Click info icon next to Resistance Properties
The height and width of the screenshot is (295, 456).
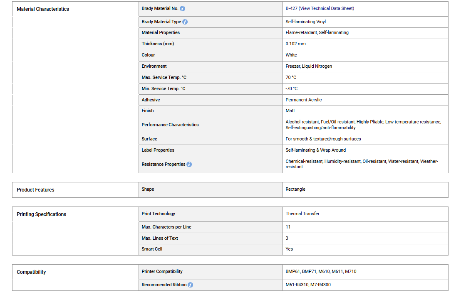189,165
